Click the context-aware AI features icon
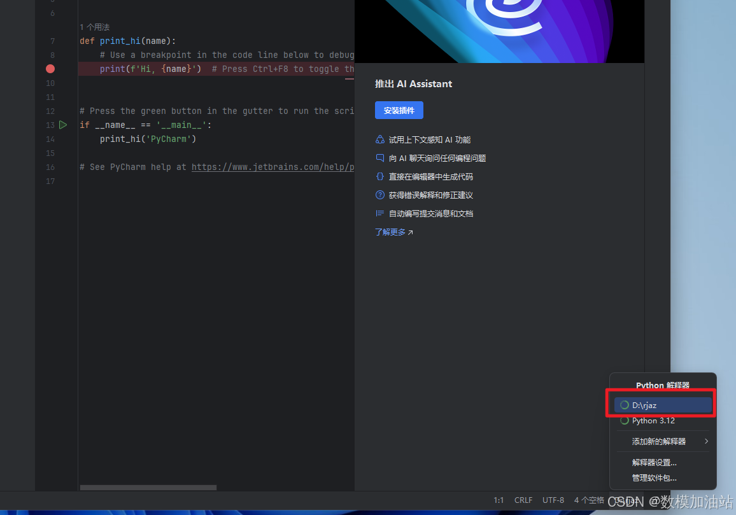 (380, 140)
